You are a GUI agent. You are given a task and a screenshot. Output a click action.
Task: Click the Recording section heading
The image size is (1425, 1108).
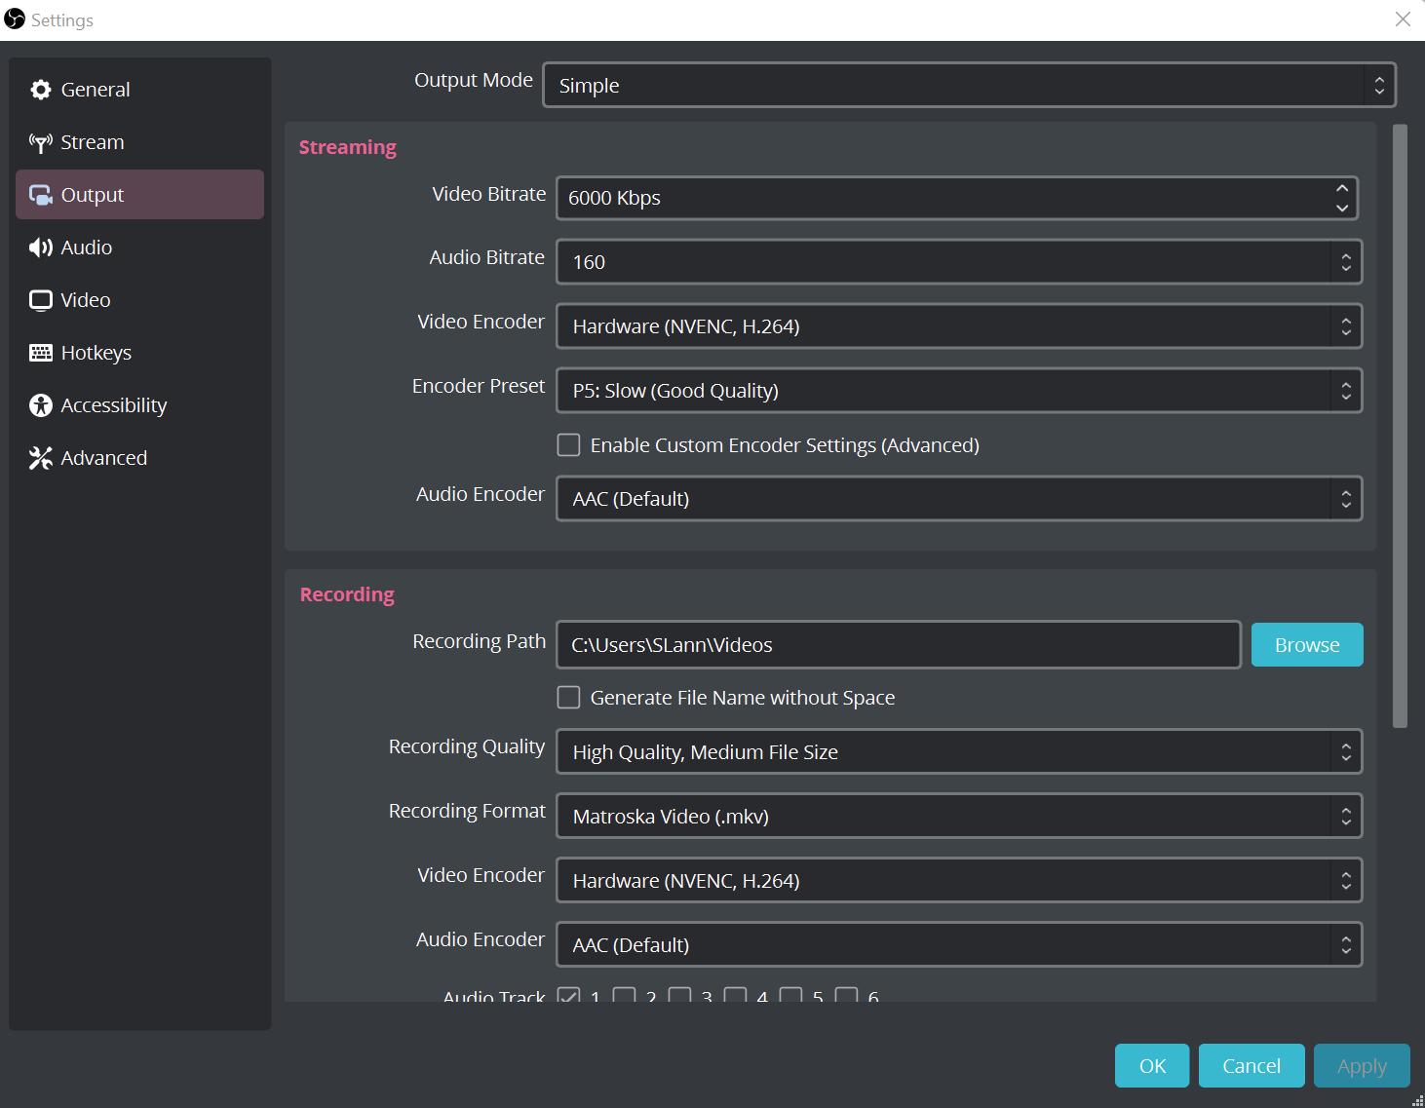(347, 594)
